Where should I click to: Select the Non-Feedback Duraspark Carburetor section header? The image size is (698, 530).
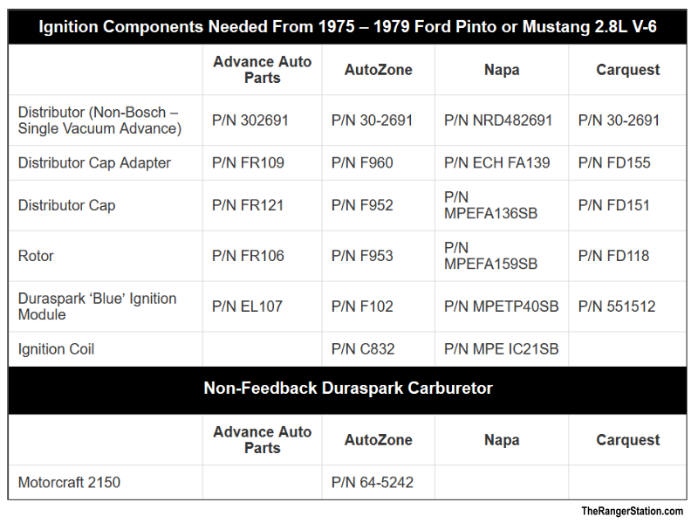click(x=347, y=389)
